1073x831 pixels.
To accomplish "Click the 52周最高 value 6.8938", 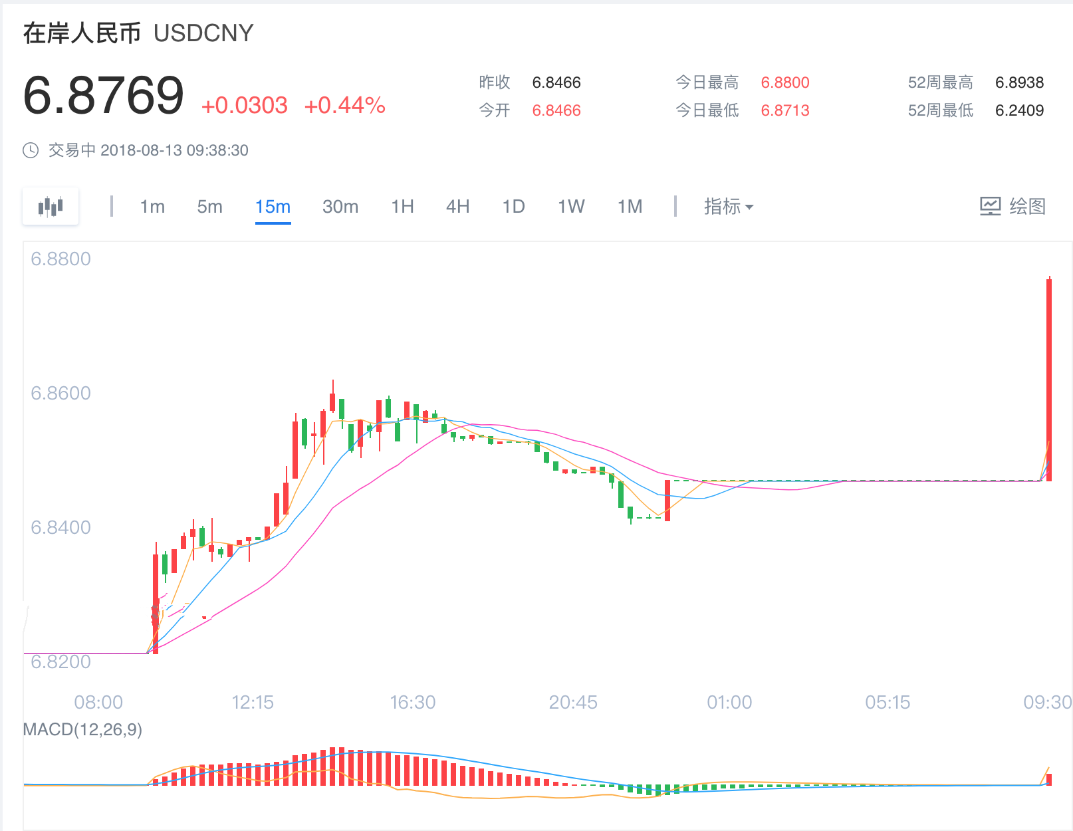I will tap(1019, 82).
